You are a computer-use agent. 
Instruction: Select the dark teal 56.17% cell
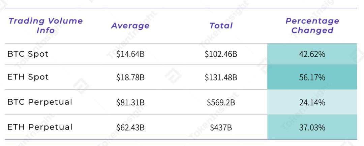click(x=312, y=77)
